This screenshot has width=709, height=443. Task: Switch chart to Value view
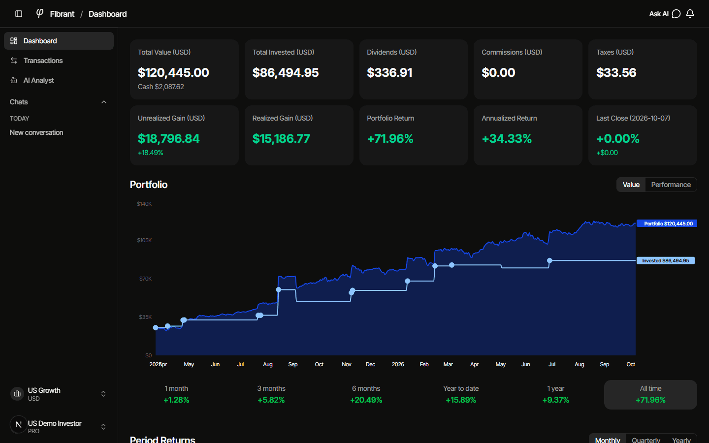pos(631,185)
